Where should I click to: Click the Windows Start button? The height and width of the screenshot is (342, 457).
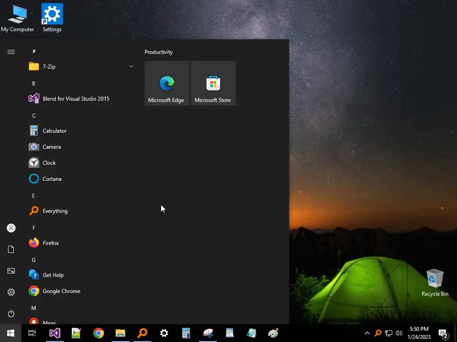click(x=11, y=333)
